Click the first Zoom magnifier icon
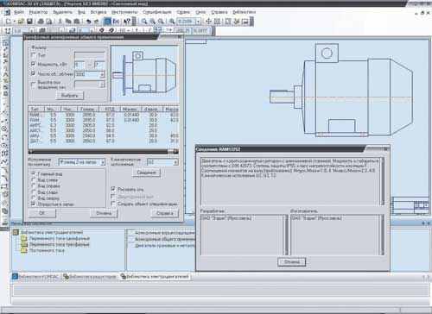The image size is (432, 314). 144,22
